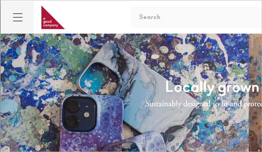Screen dimensions: 262x152
Task: Click the lower camera lens on the blue phone
Action: click(73, 122)
